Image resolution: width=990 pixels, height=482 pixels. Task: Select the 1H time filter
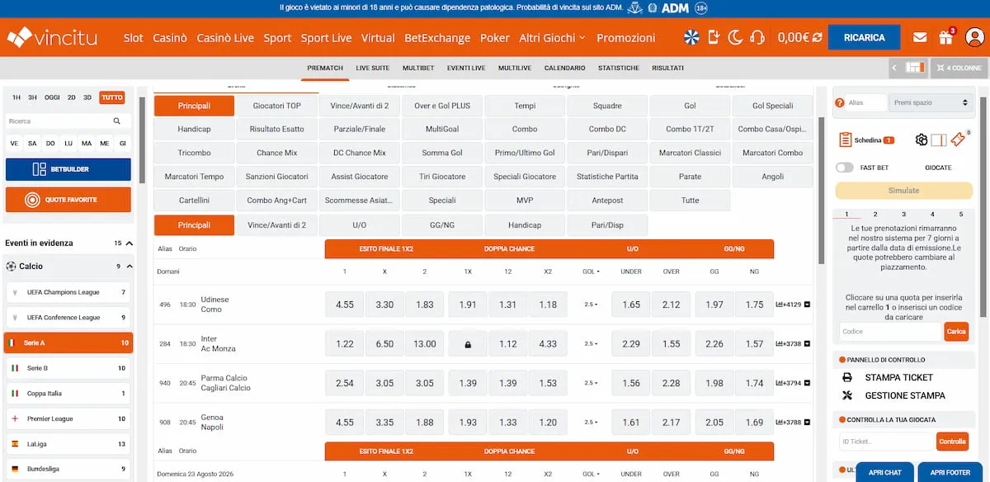[16, 97]
